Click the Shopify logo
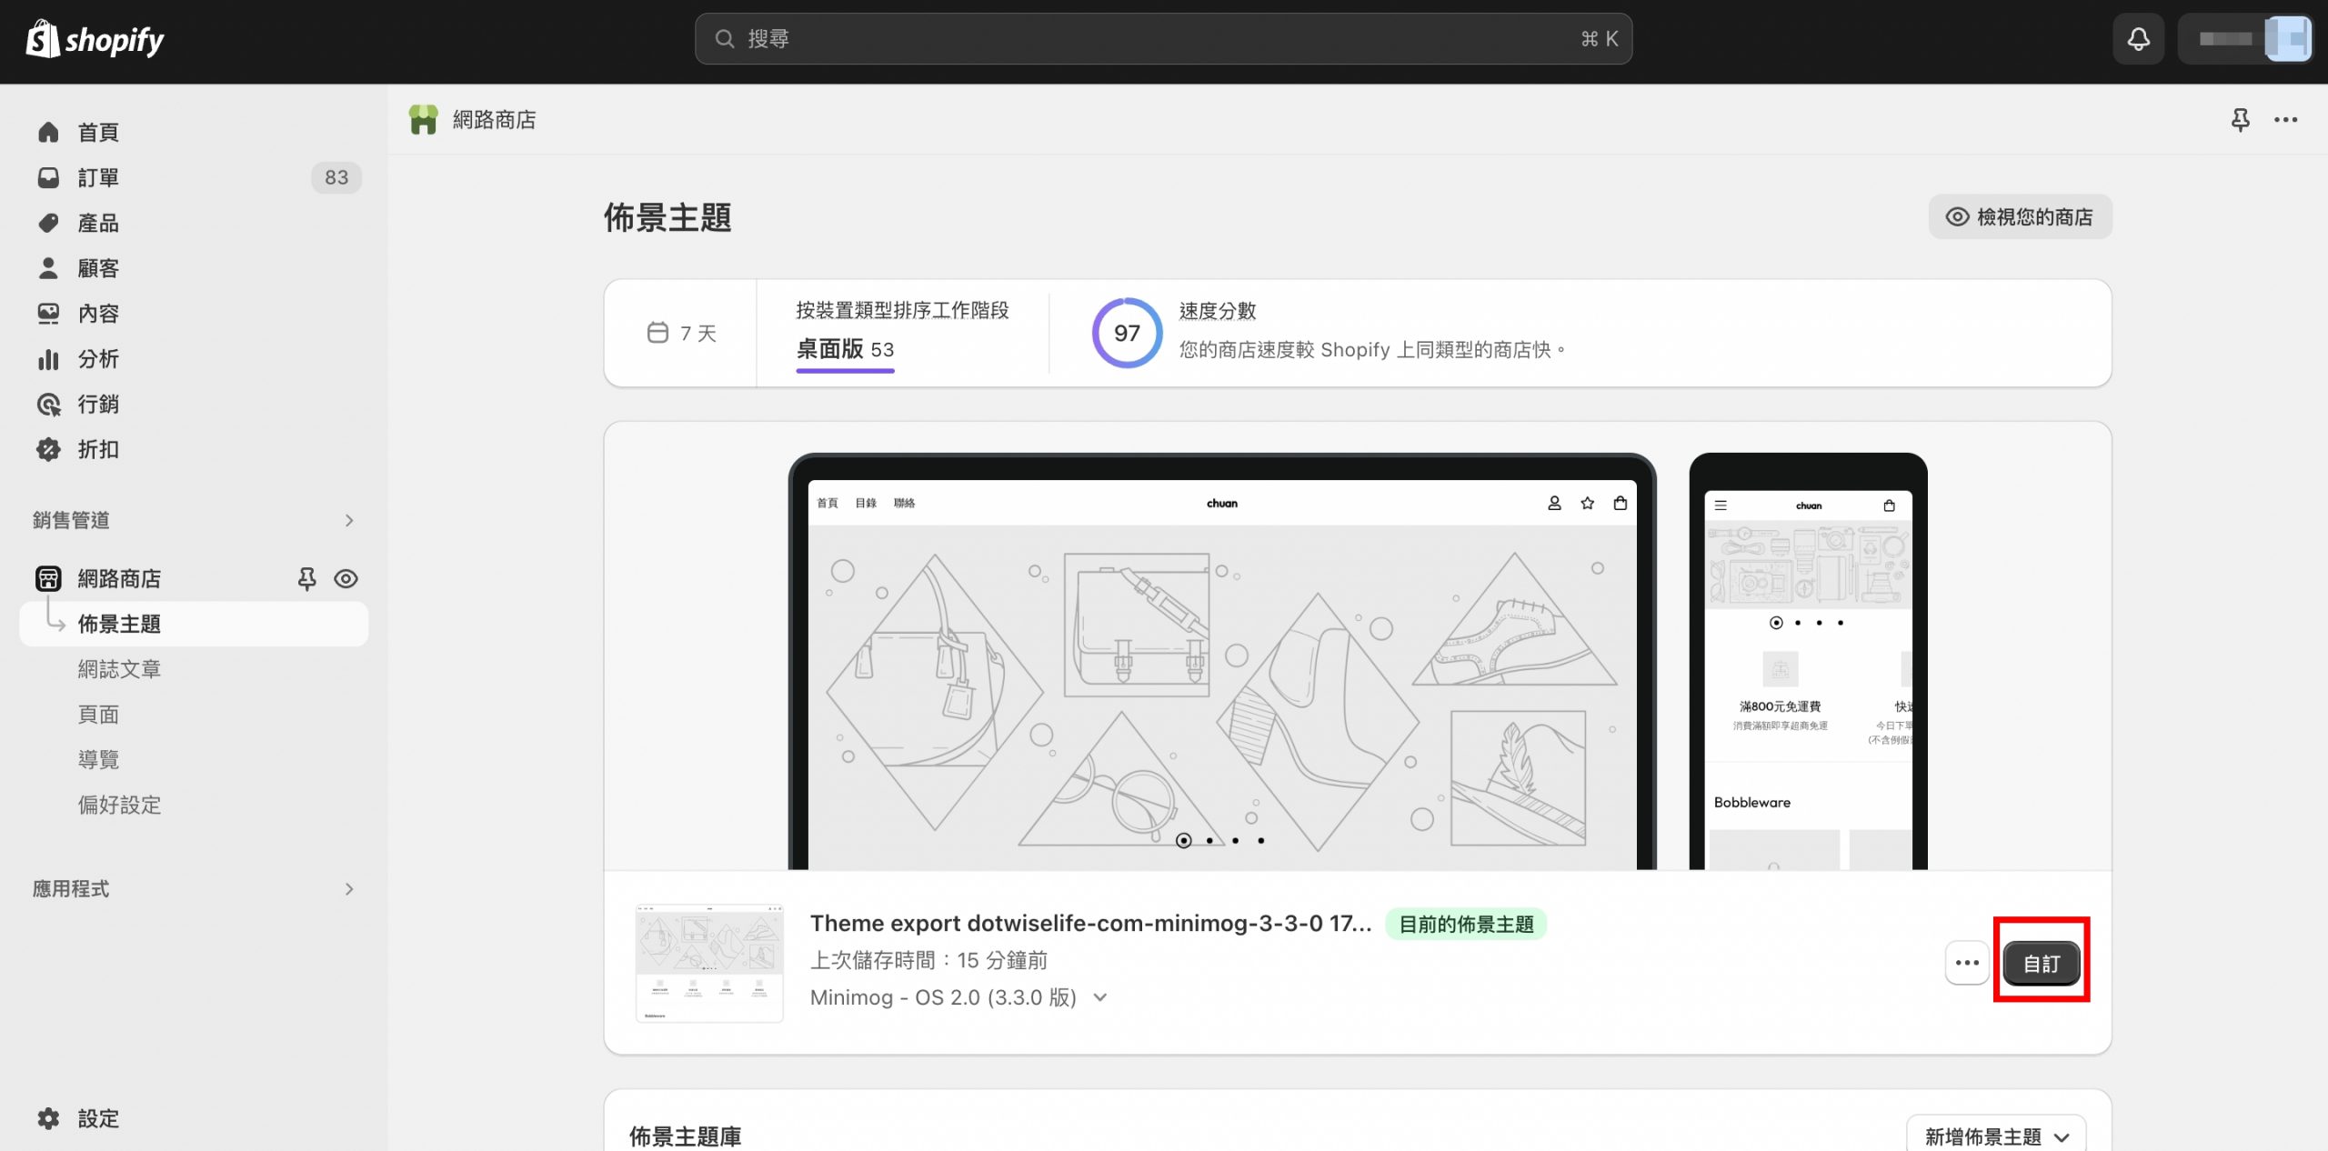Screen dimensions: 2328x1151 pyautogui.click(x=95, y=40)
